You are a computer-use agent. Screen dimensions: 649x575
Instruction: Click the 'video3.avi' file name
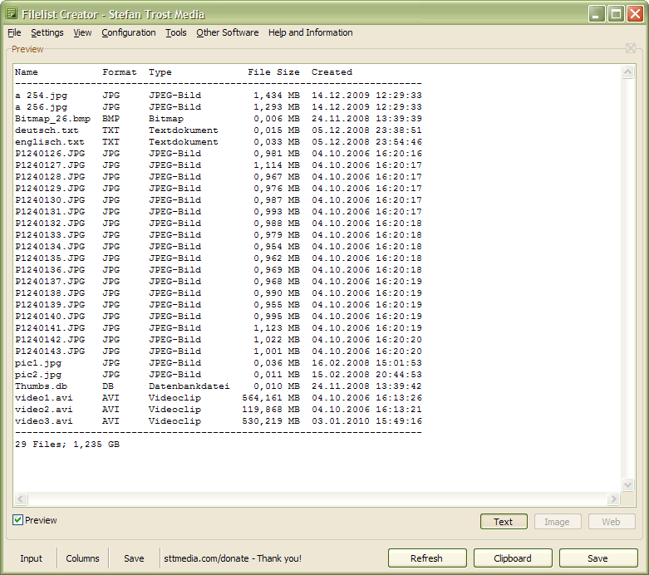(x=44, y=421)
